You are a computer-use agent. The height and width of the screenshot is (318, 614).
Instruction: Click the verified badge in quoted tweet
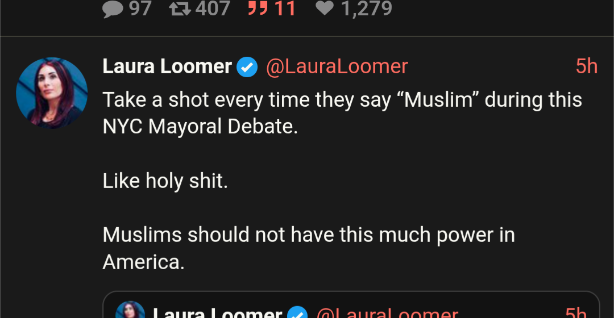(297, 312)
